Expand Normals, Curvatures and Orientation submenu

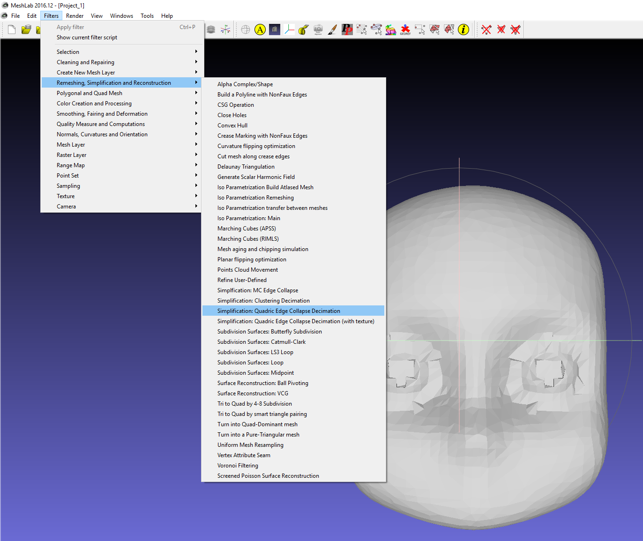coord(121,134)
